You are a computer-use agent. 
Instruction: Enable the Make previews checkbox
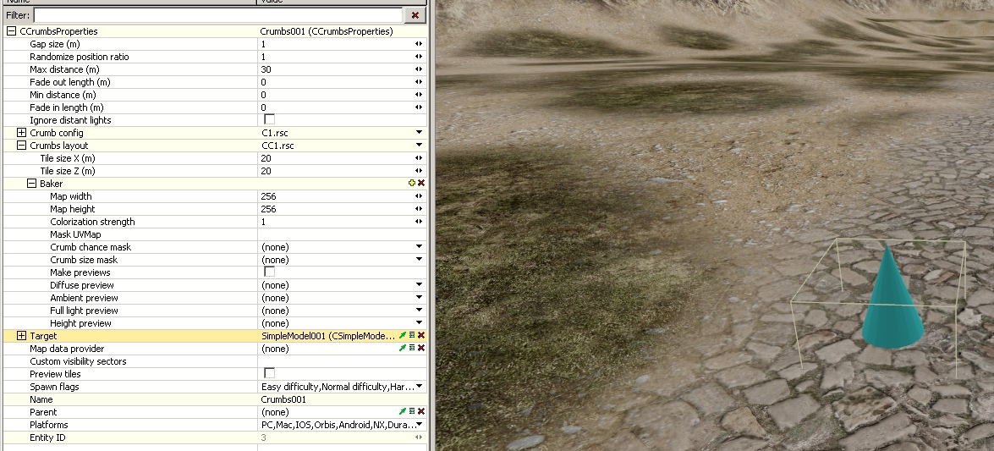pyautogui.click(x=269, y=272)
